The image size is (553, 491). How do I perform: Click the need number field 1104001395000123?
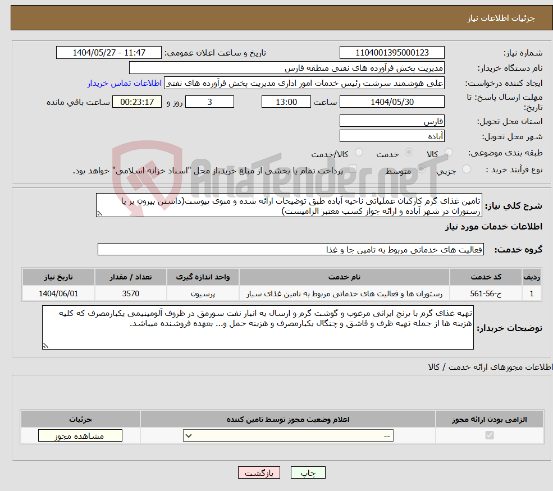[392, 52]
